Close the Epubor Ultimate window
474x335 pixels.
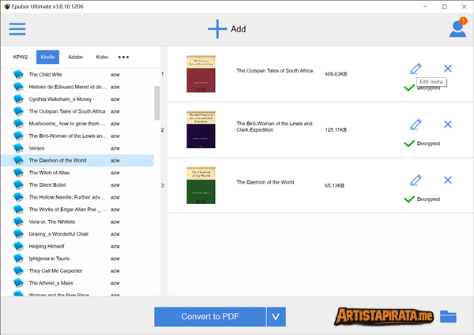(x=465, y=6)
